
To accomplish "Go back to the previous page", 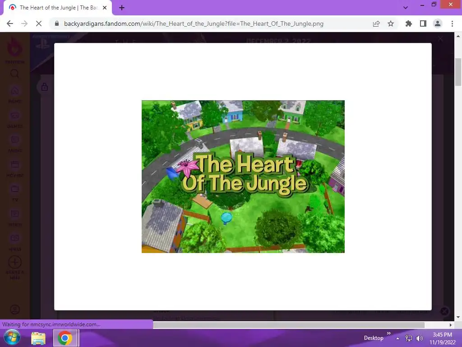I will pos(10,23).
